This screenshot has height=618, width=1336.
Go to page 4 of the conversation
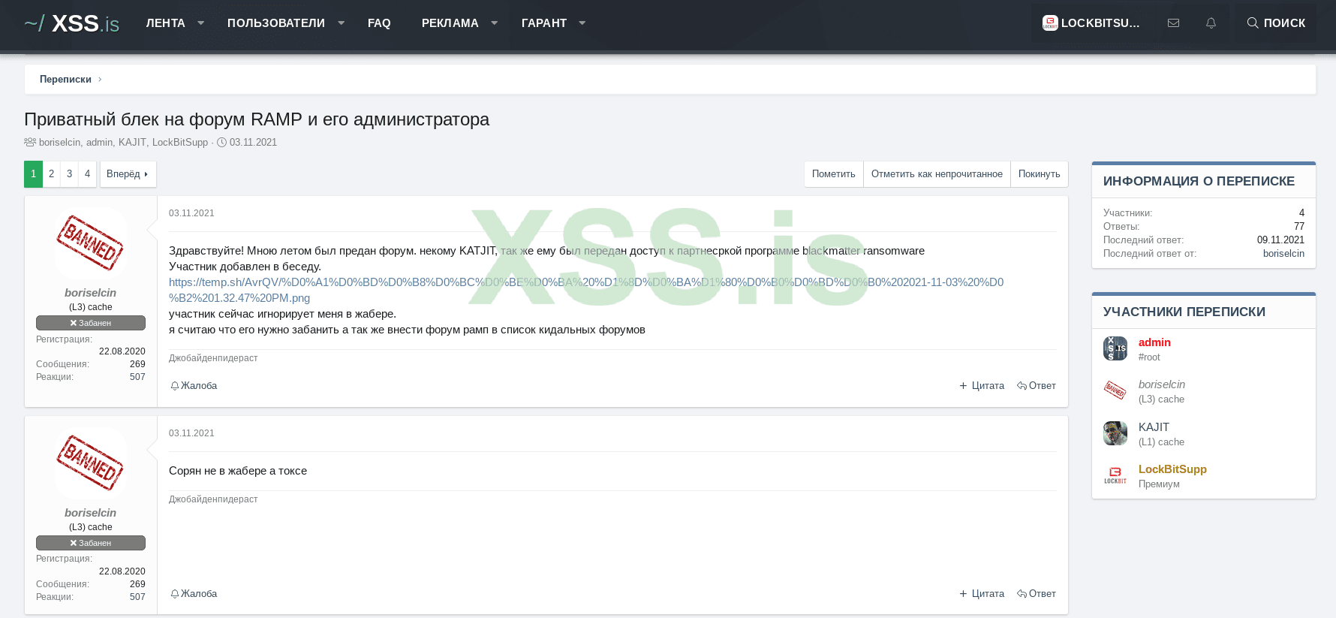point(87,174)
